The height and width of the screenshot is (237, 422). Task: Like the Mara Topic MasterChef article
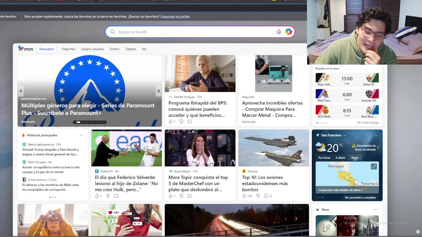[170, 196]
